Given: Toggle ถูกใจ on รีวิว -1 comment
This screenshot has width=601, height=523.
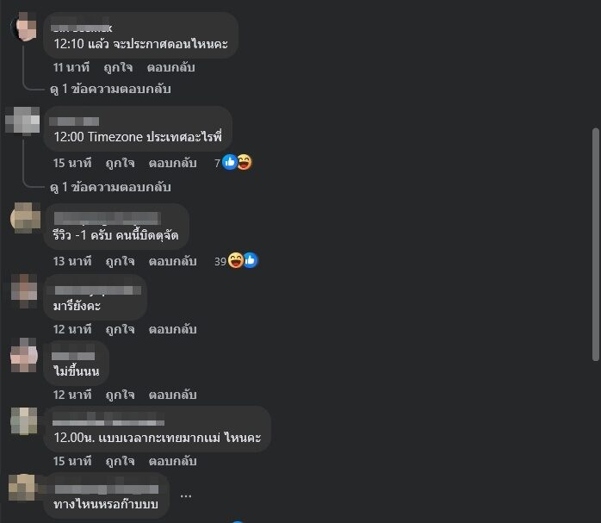Looking at the screenshot, I should tap(120, 262).
